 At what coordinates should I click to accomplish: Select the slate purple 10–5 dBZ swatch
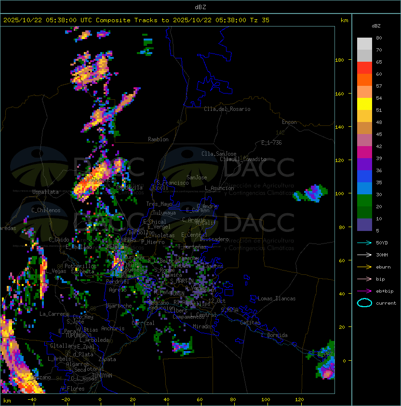pos(364,225)
